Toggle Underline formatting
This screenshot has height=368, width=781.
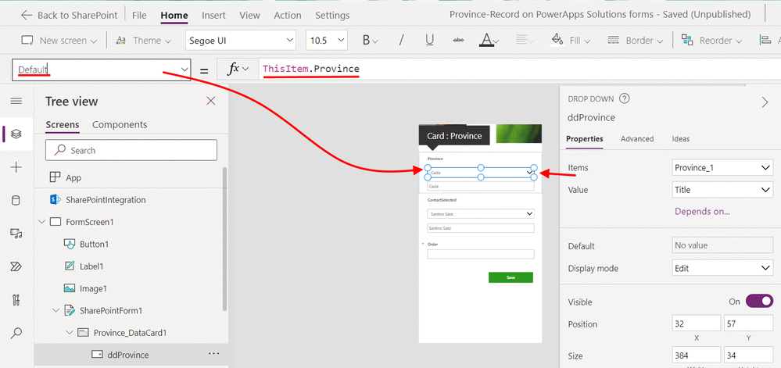tap(429, 41)
